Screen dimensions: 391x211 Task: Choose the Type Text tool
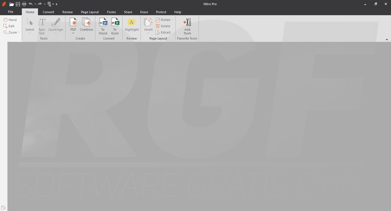click(42, 26)
